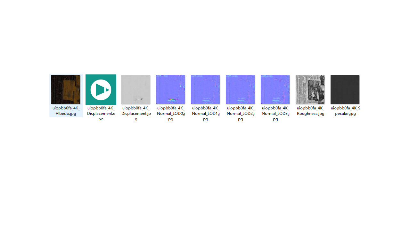The width and height of the screenshot is (410, 231).
Task: Click the green play icon of Displacement.exr
Action: (101, 90)
